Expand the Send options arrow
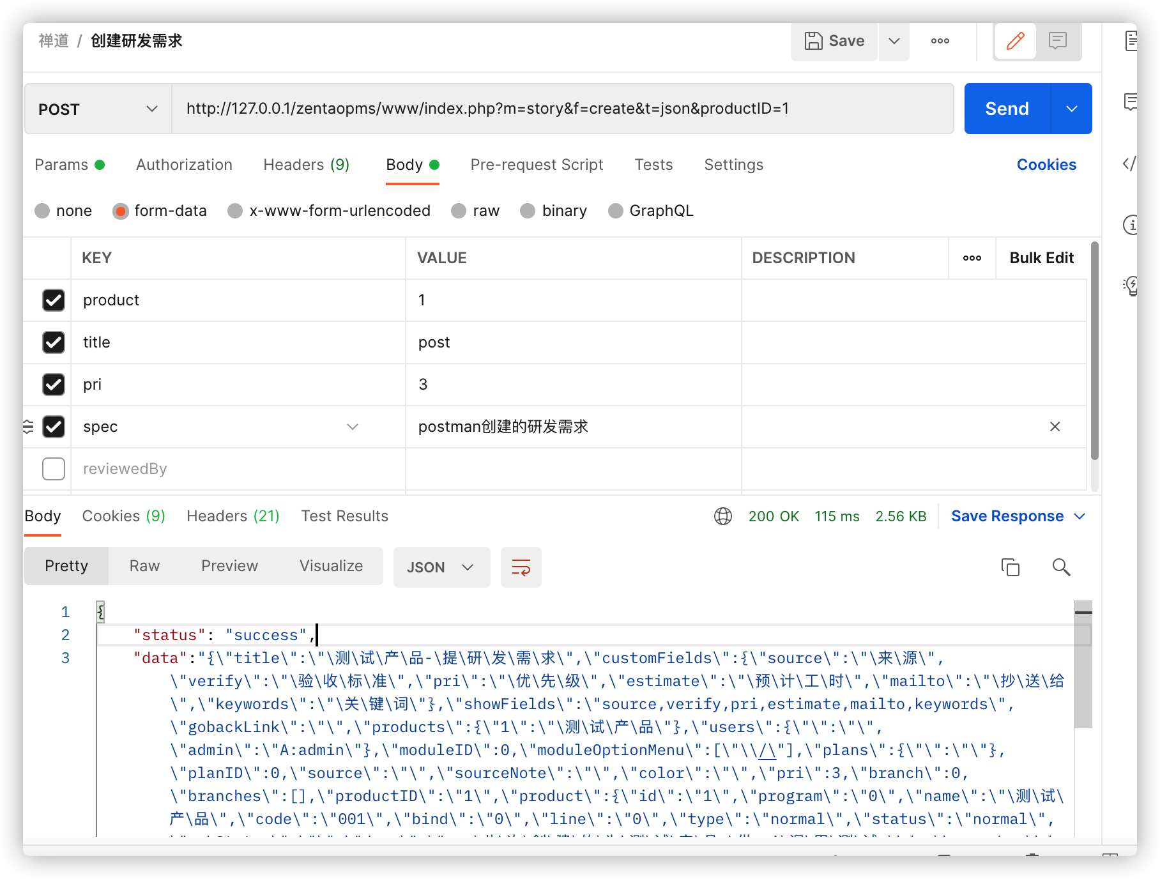Image resolution: width=1160 pixels, height=879 pixels. tap(1072, 109)
